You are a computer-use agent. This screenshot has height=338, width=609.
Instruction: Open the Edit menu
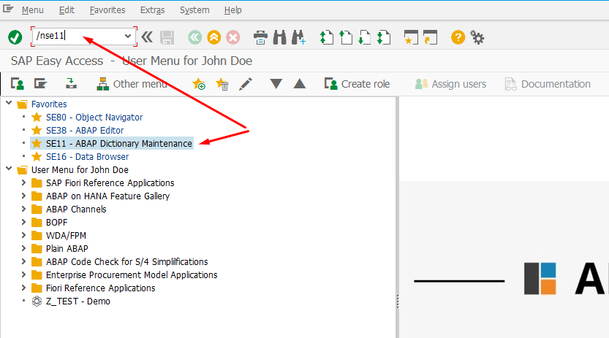point(67,10)
